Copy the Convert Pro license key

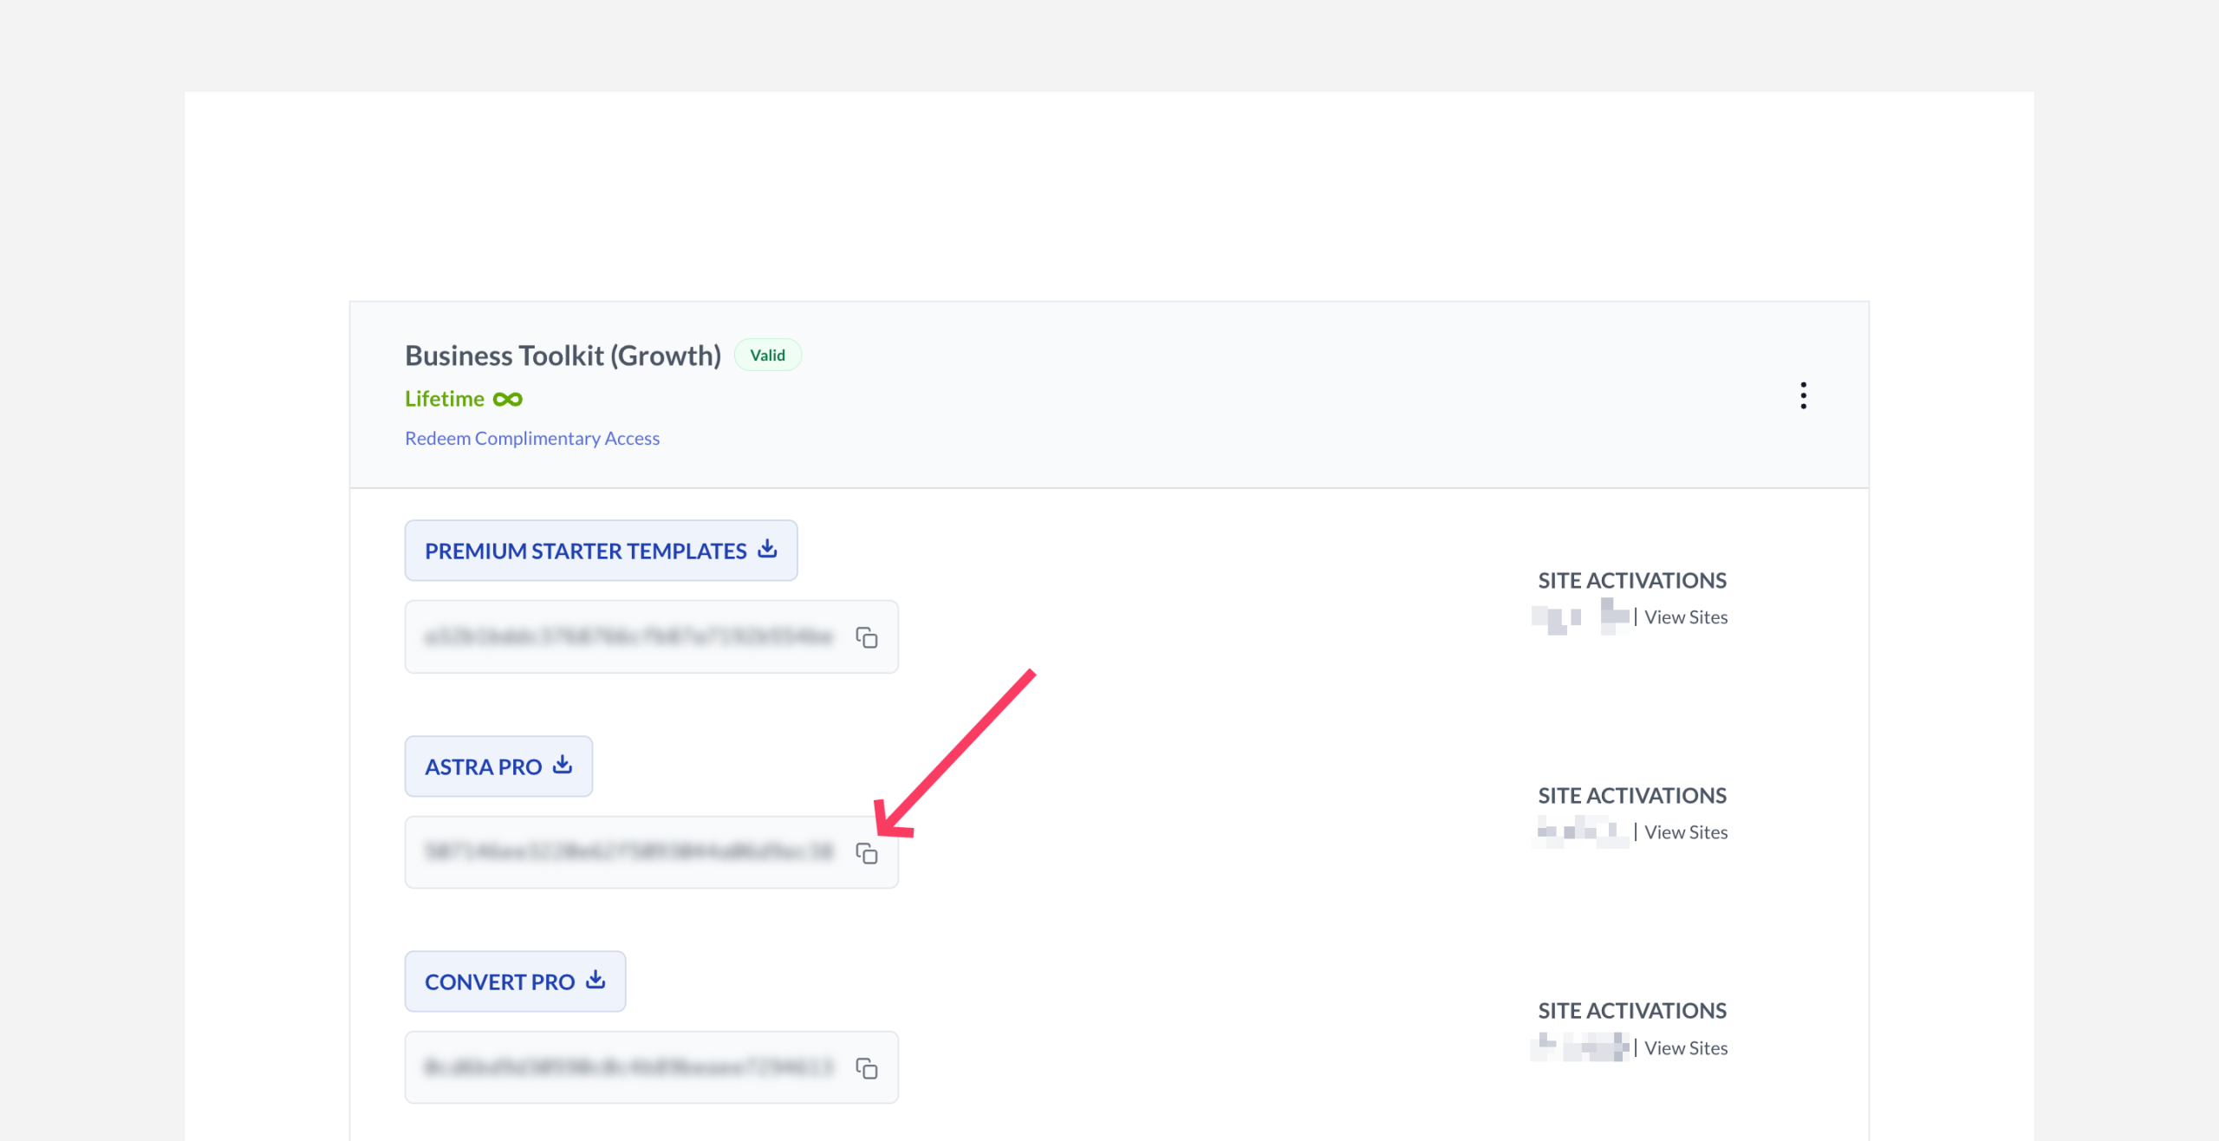tap(866, 1068)
